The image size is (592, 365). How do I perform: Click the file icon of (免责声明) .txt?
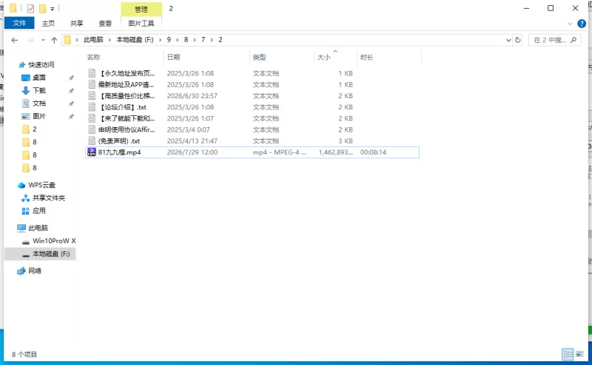click(x=92, y=141)
